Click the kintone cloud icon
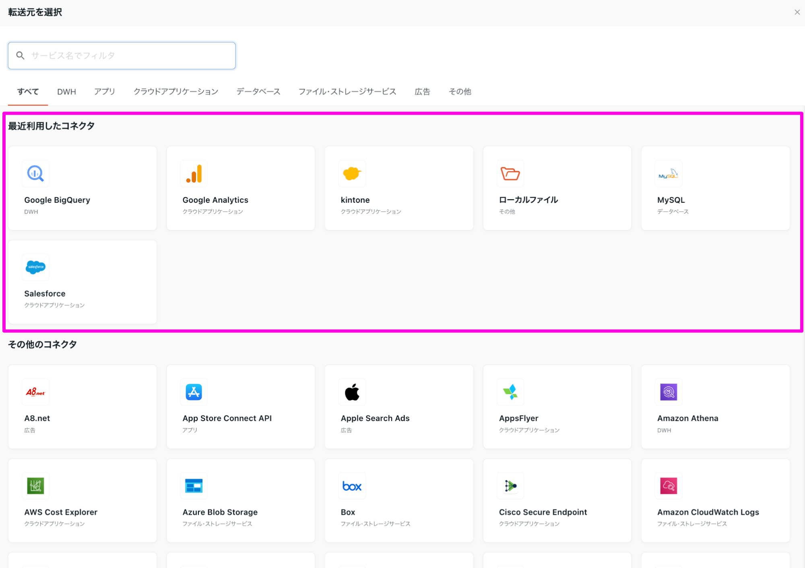Screen dimensions: 805x568 pos(352,173)
